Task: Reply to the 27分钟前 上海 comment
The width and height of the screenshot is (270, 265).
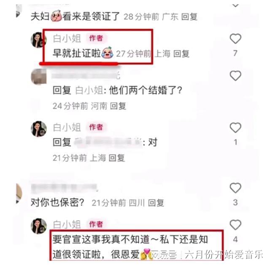Action: [x=181, y=54]
